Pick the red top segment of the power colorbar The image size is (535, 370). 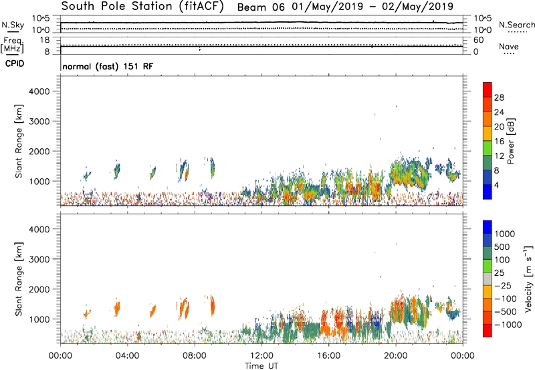[x=488, y=89]
